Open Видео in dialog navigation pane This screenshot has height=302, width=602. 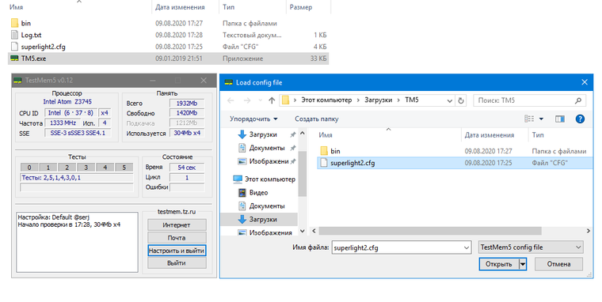258,192
